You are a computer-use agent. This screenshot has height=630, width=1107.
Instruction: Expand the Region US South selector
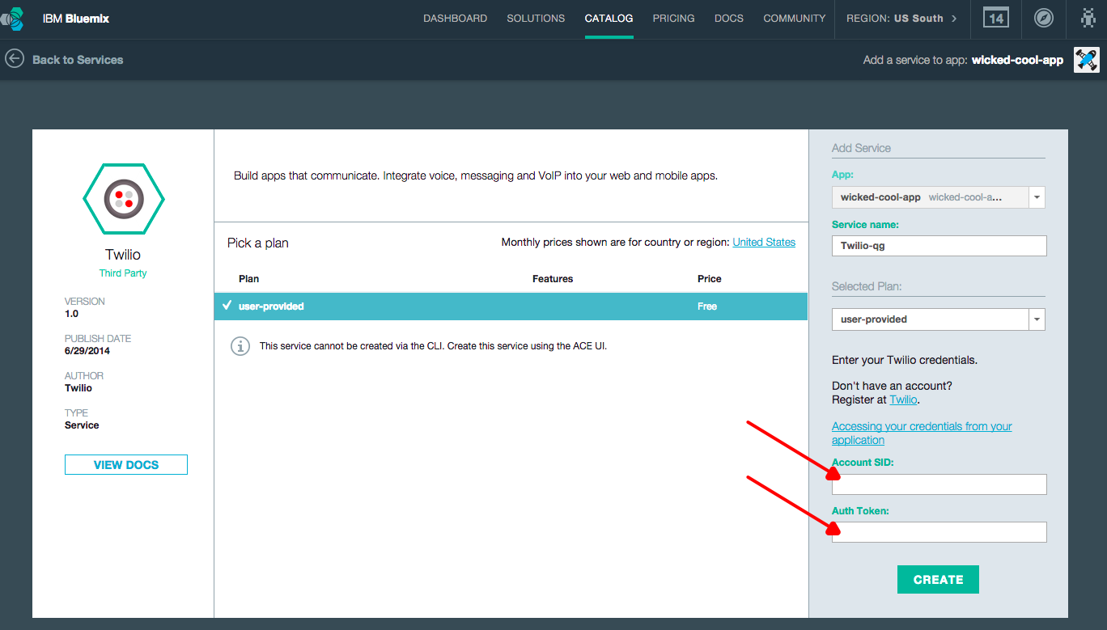(901, 18)
